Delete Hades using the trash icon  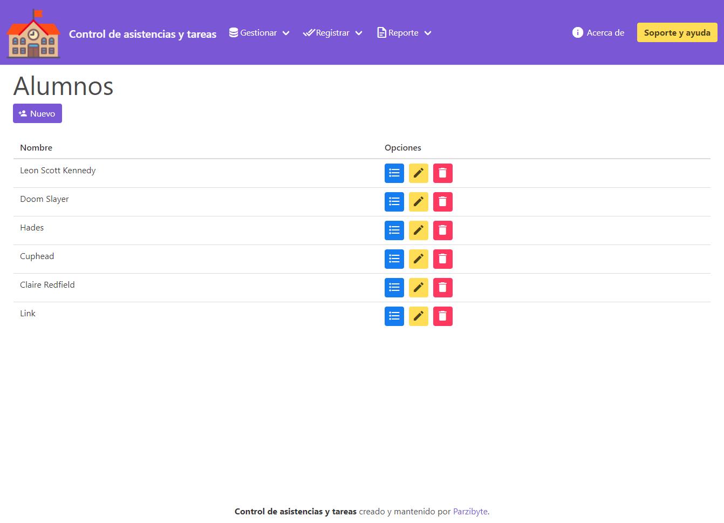coord(442,230)
